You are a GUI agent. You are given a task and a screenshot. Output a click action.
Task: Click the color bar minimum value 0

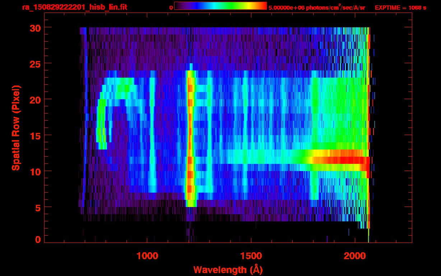pyautogui.click(x=171, y=8)
